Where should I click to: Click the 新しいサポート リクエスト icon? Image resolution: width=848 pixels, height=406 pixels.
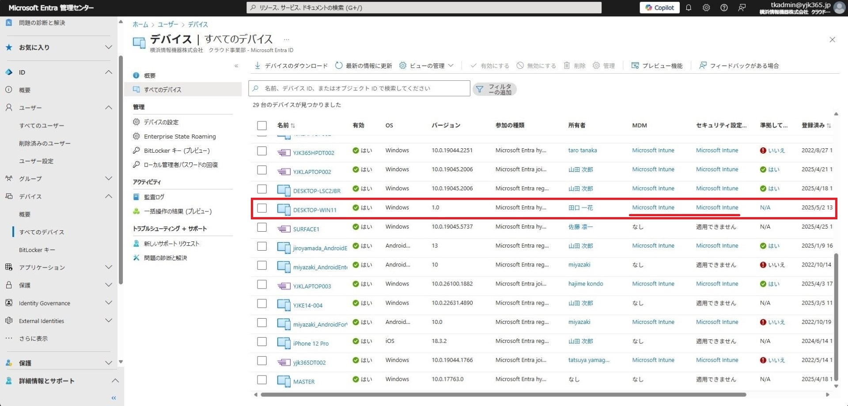[x=136, y=243]
